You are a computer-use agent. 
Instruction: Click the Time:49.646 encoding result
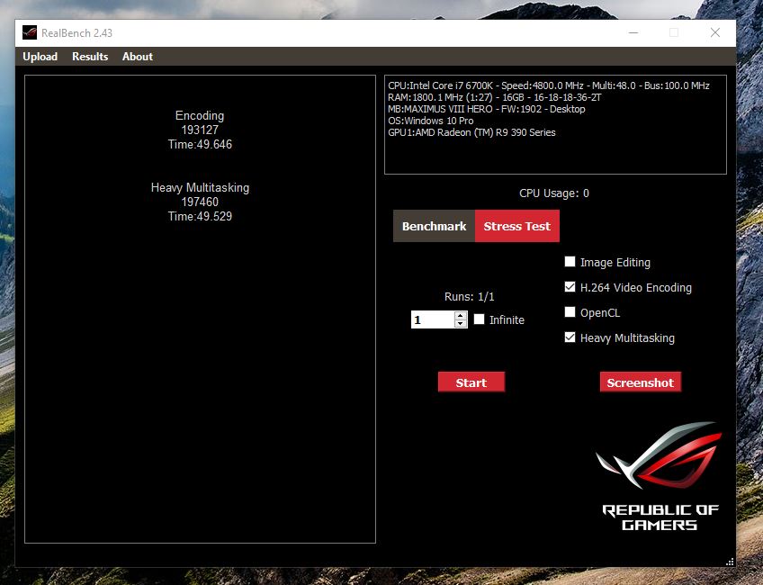click(x=200, y=145)
